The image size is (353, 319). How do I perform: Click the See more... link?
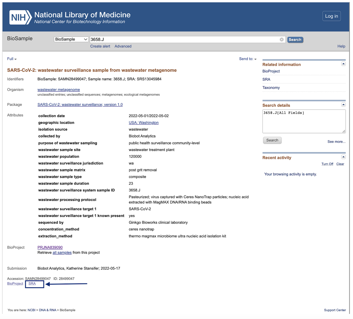(336, 142)
